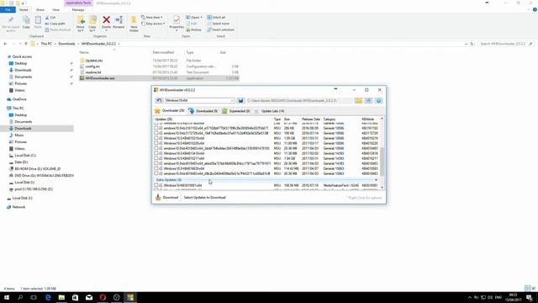This screenshot has height=303, width=538.
Task: Click the blue help icon in WHDownloader
Action: pos(379,101)
